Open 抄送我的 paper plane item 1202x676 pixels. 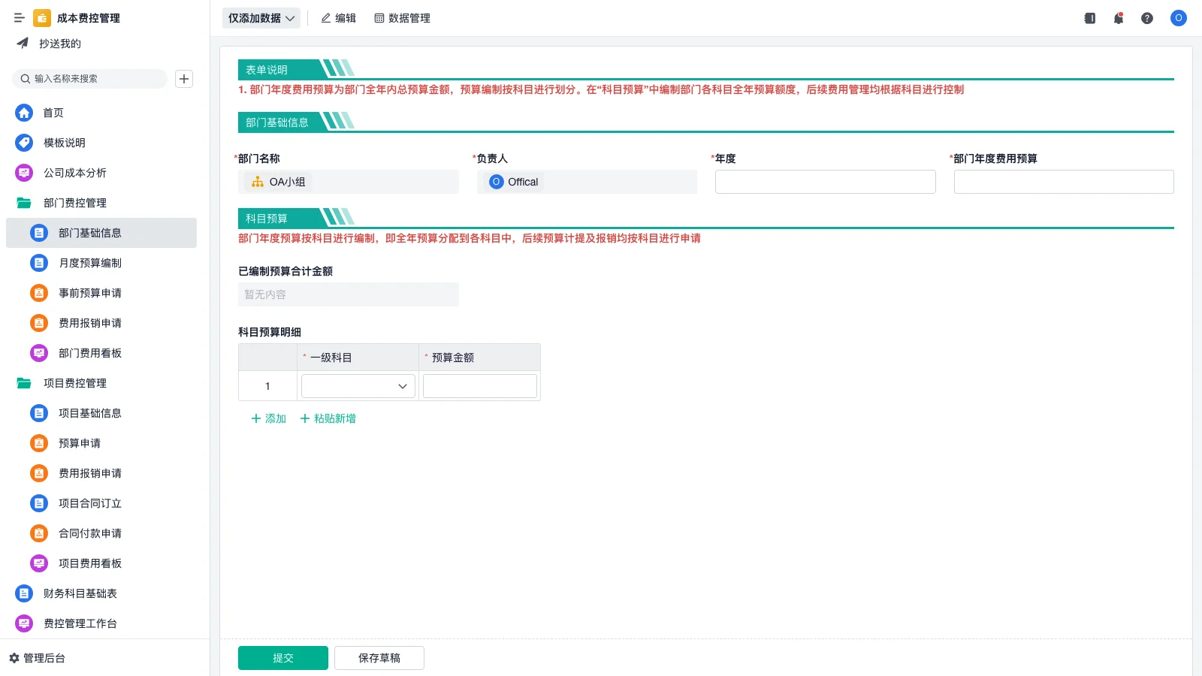pos(23,44)
